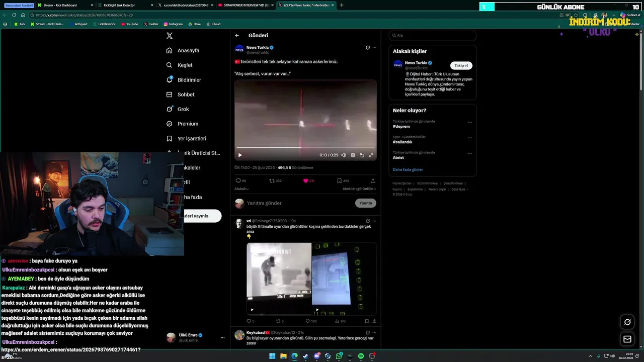
Task: Open left thumbnail in xd reply
Action: [279, 279]
